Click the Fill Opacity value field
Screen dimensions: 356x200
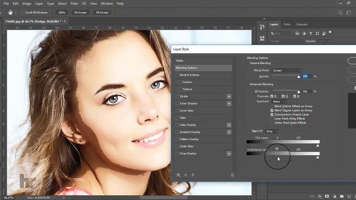click(308, 91)
